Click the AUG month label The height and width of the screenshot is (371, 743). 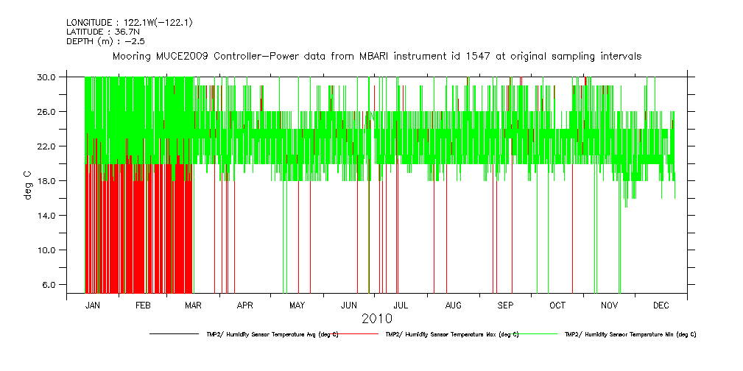click(454, 305)
